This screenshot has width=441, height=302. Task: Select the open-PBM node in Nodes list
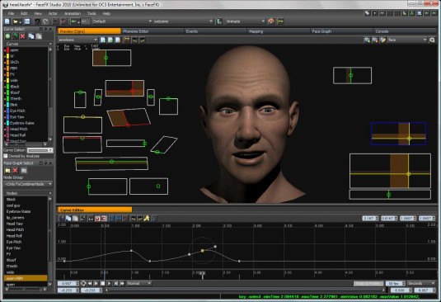click(x=26, y=278)
